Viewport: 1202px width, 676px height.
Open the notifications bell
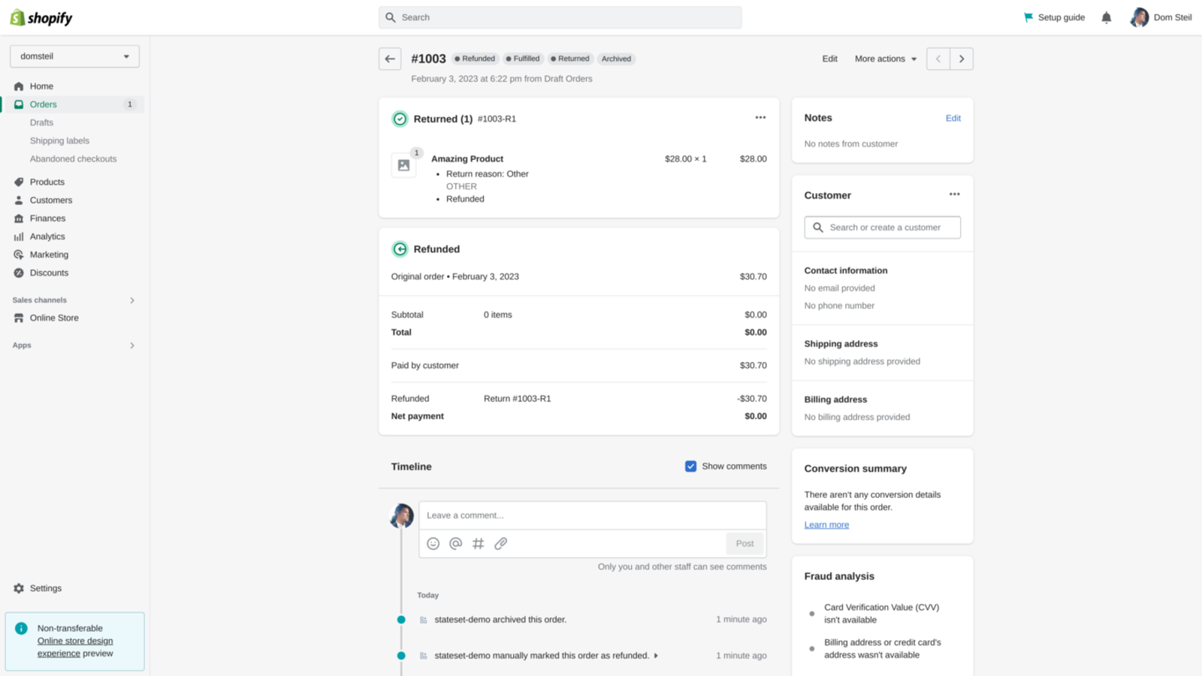pos(1106,17)
